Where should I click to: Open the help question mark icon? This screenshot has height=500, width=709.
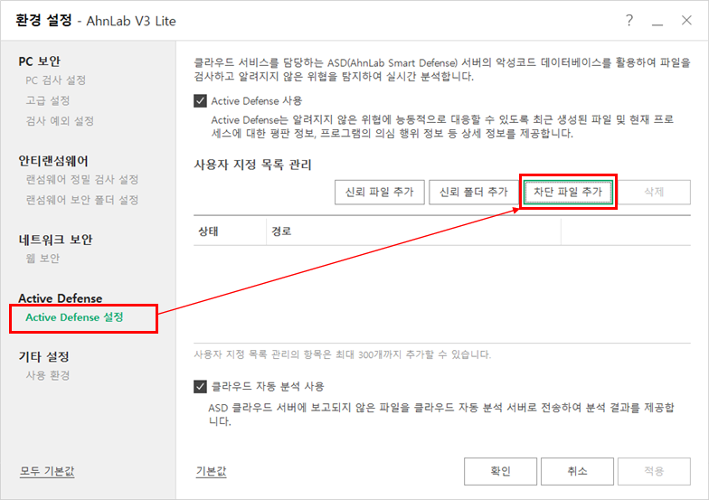pyautogui.click(x=629, y=20)
